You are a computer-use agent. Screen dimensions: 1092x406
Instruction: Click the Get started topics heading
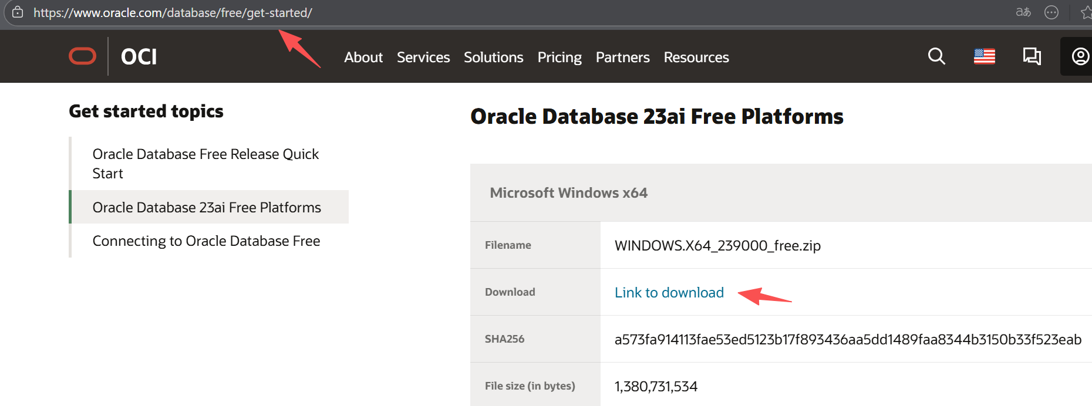[146, 111]
